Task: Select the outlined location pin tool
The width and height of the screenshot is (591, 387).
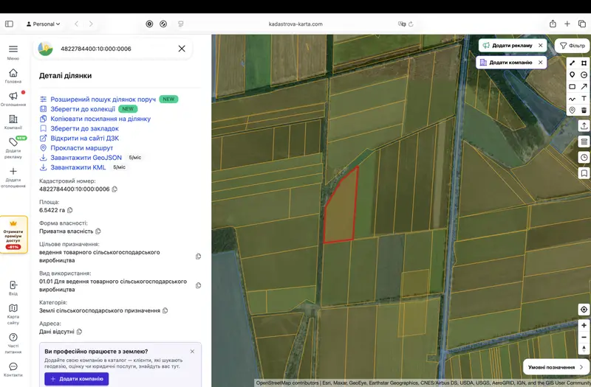Action: [572, 110]
